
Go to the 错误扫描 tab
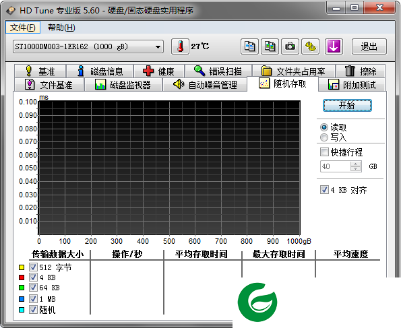[218, 71]
